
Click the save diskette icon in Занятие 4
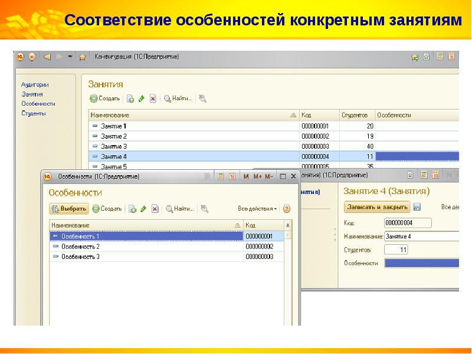coord(417,207)
